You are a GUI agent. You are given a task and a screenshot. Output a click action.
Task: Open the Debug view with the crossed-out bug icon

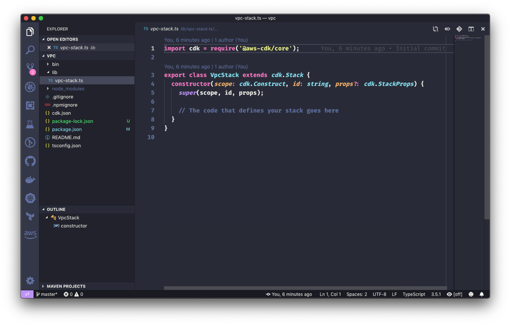pyautogui.click(x=30, y=87)
